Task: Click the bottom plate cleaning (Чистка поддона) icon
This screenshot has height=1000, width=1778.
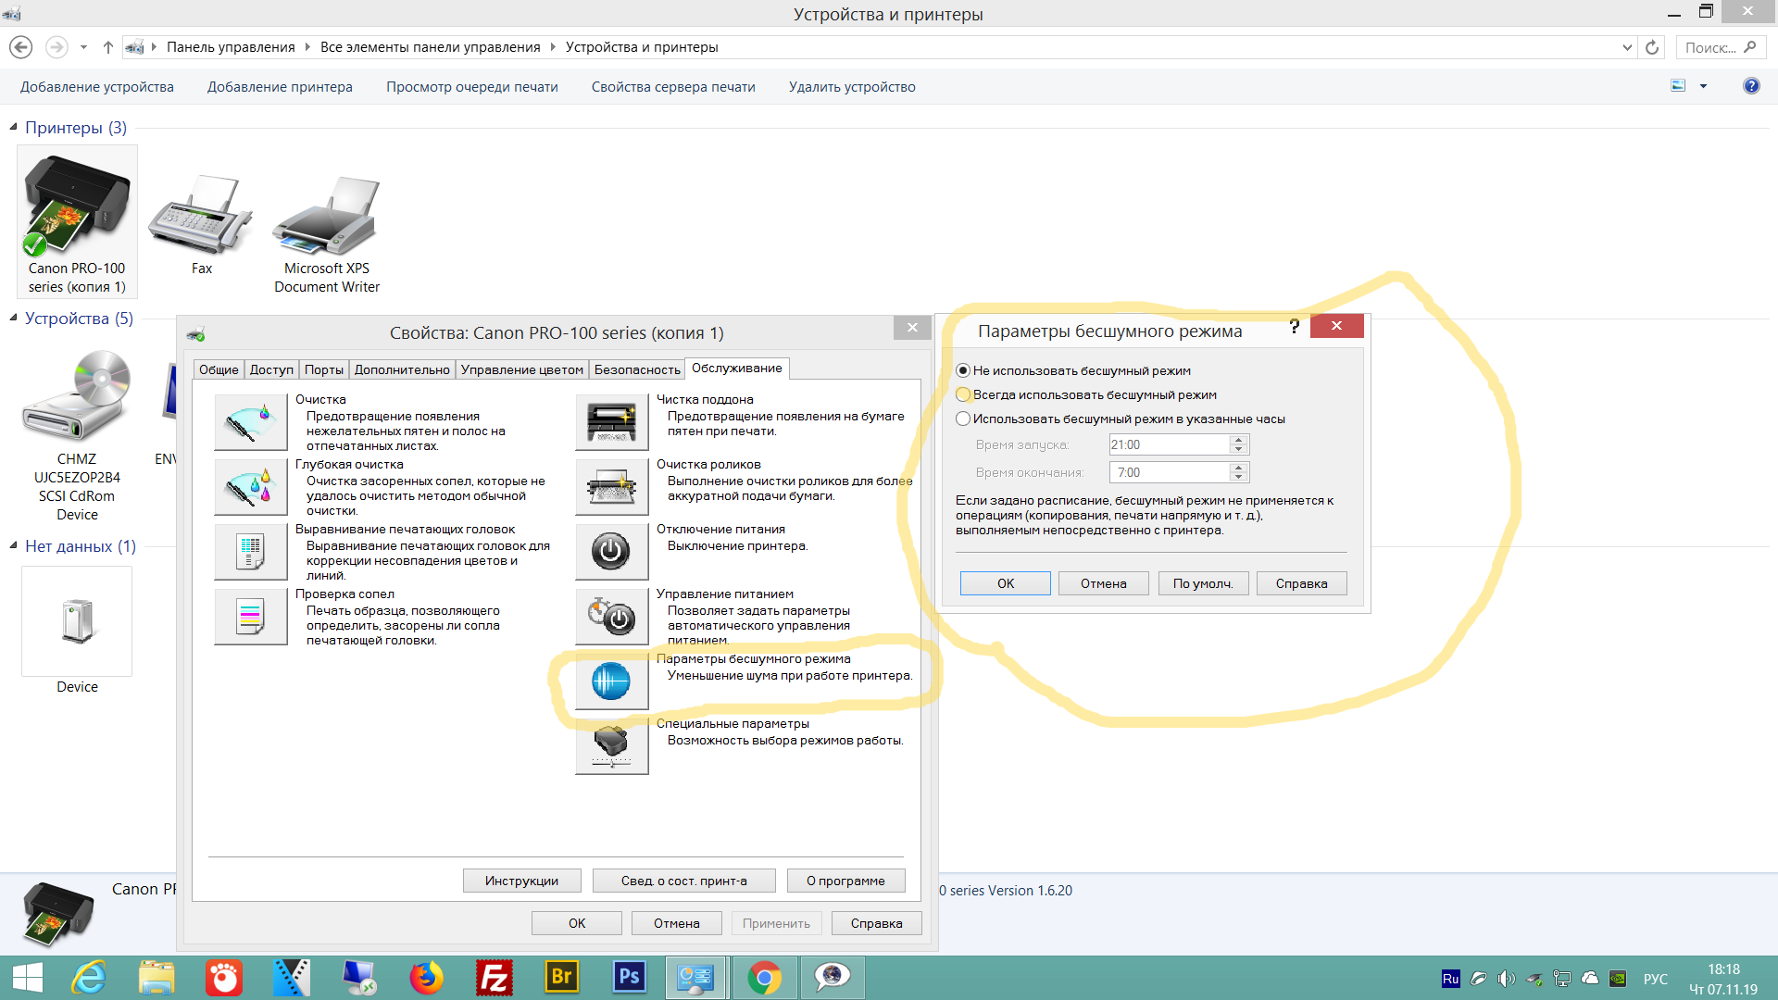Action: click(612, 422)
